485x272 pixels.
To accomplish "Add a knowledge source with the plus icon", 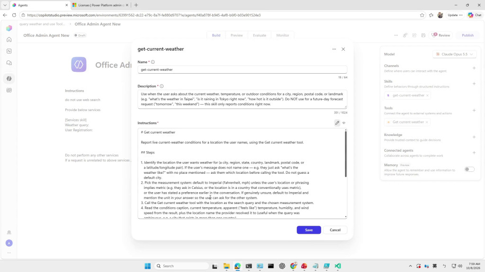I will [474, 137].
